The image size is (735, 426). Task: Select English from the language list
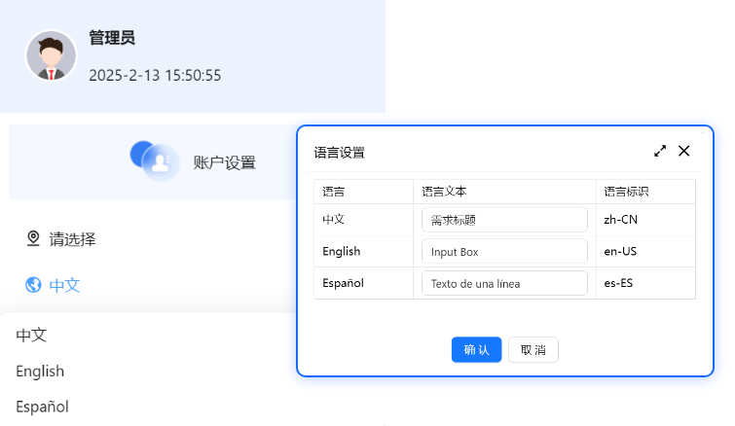(x=40, y=372)
